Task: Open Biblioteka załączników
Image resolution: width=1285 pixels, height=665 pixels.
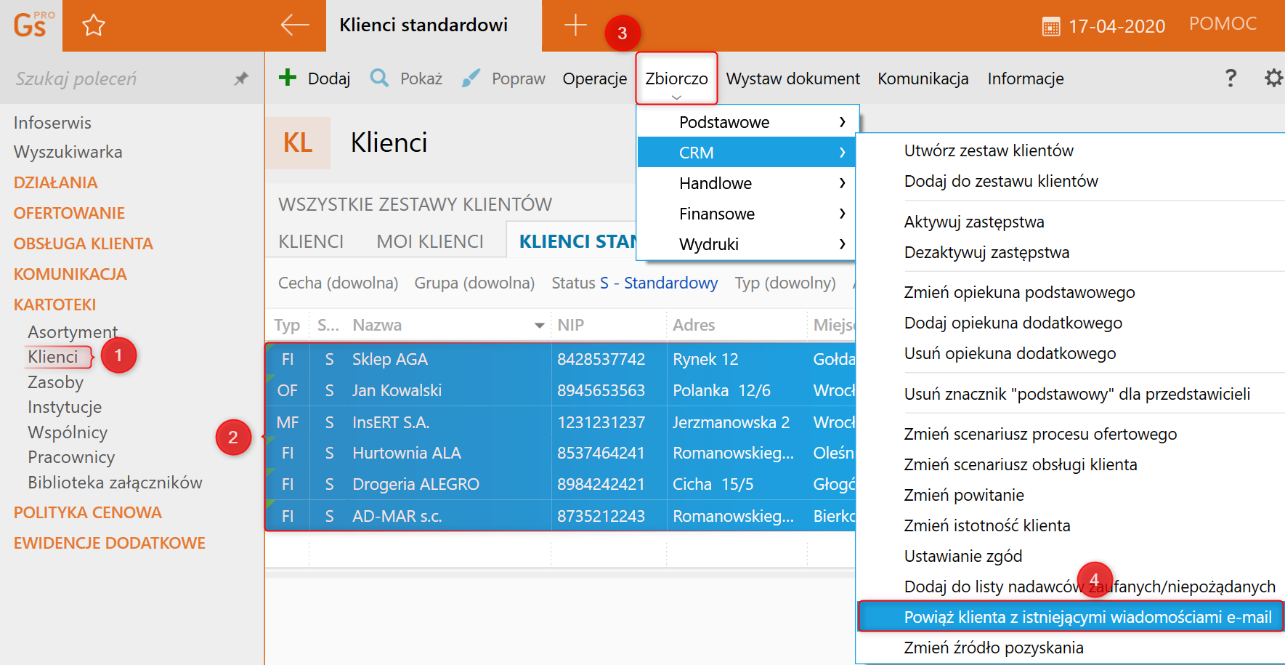Action: (x=115, y=483)
